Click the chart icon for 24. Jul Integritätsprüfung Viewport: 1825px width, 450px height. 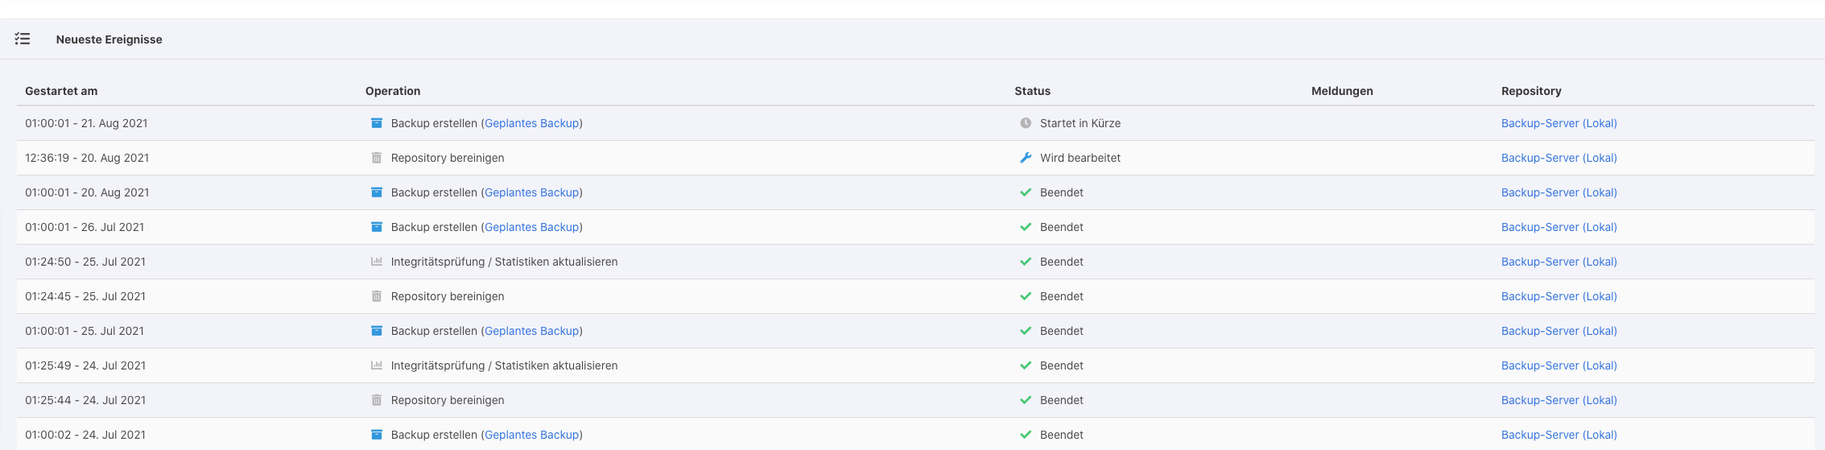[x=376, y=365]
